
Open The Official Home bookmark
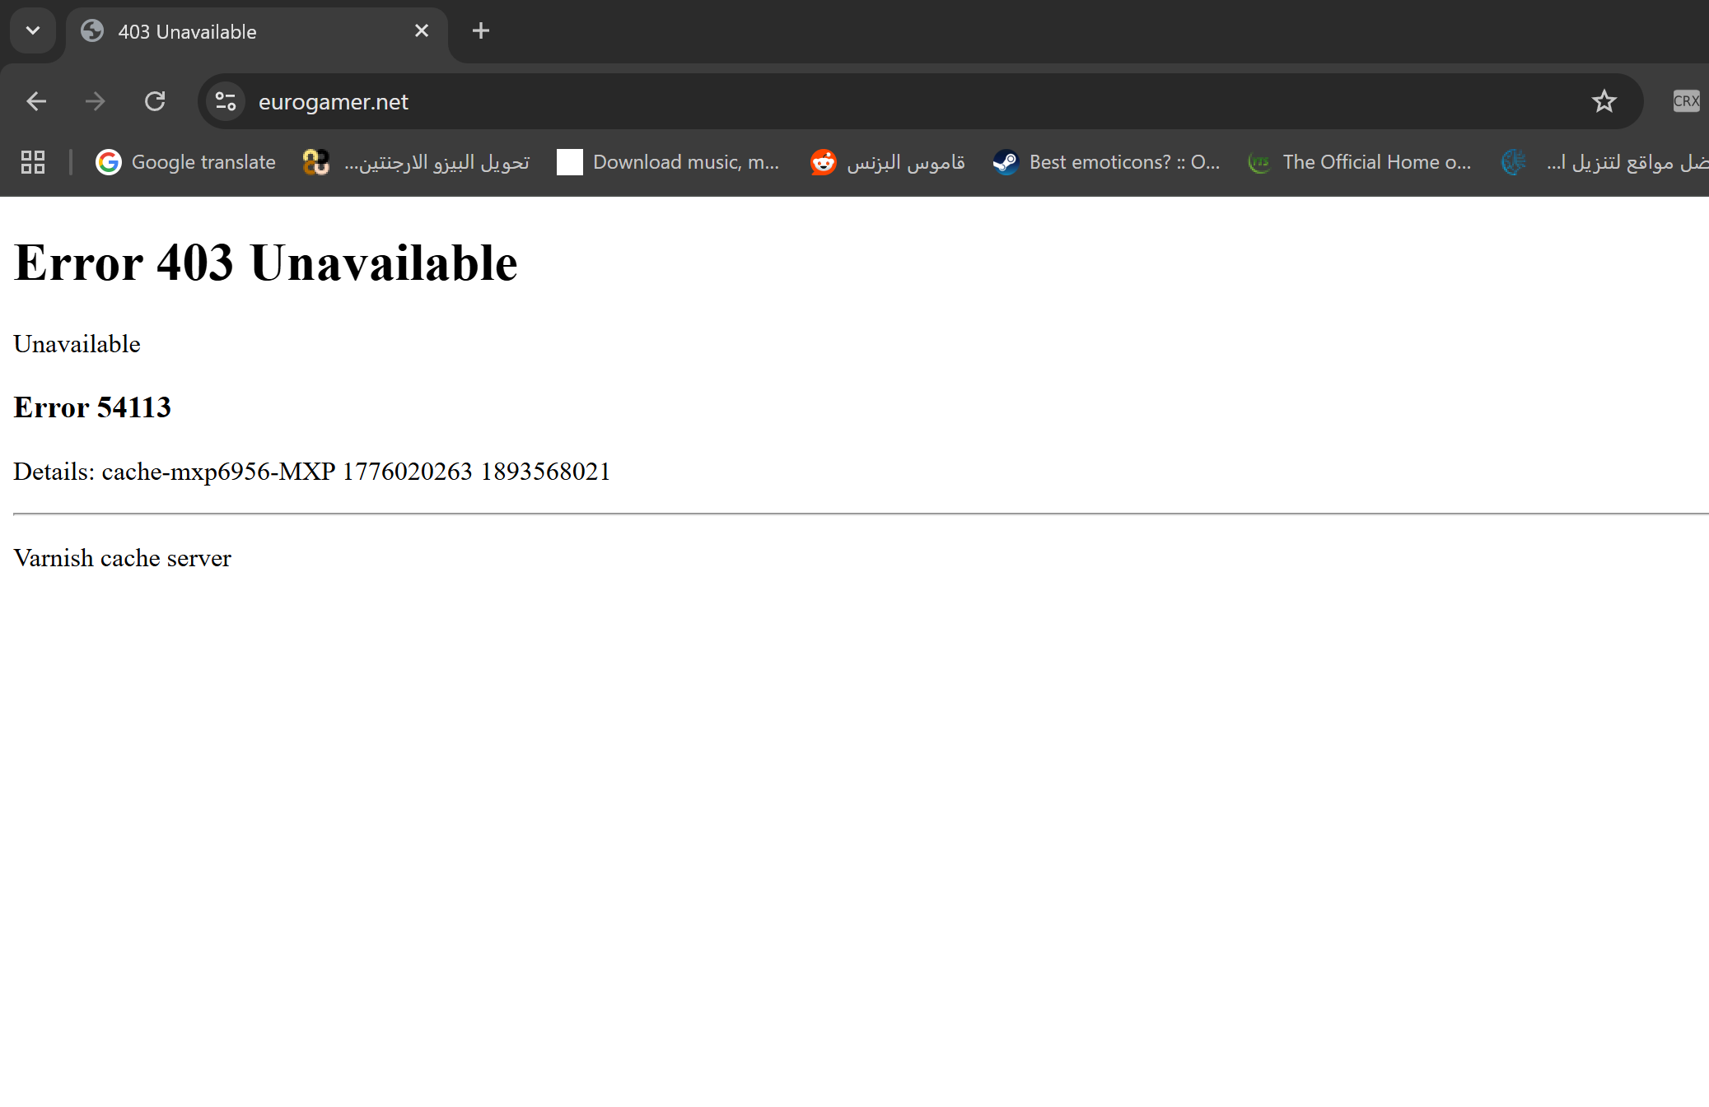1360,162
